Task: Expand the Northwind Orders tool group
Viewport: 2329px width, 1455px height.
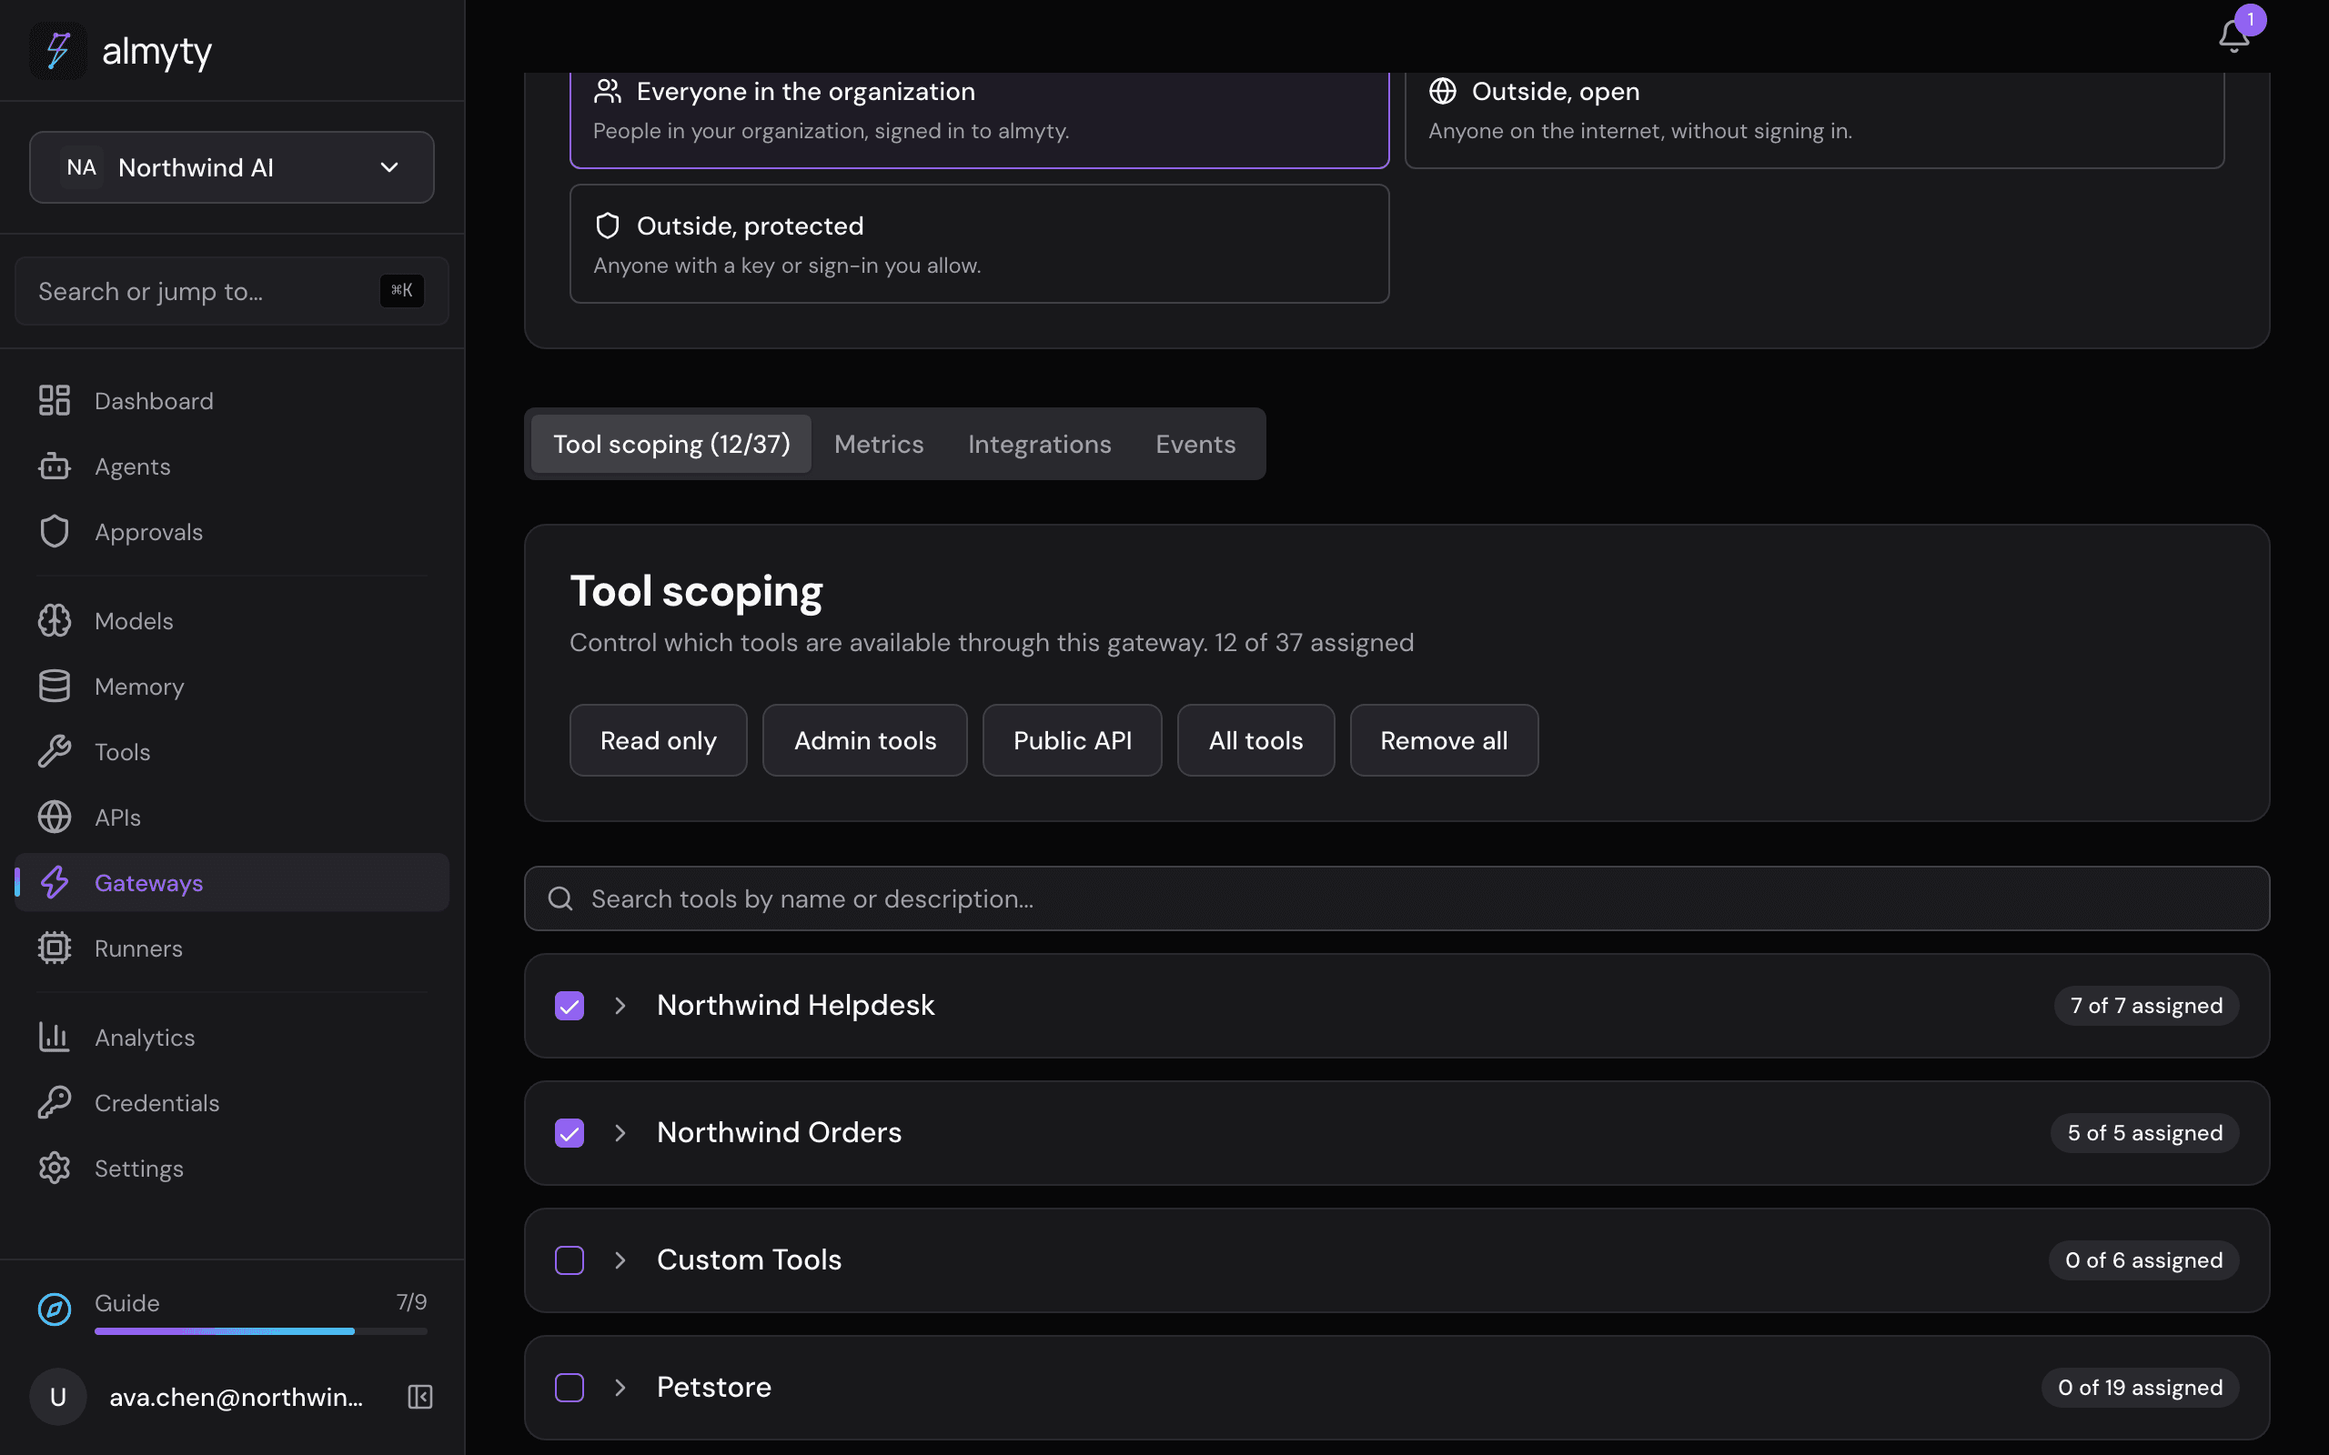Action: point(620,1133)
